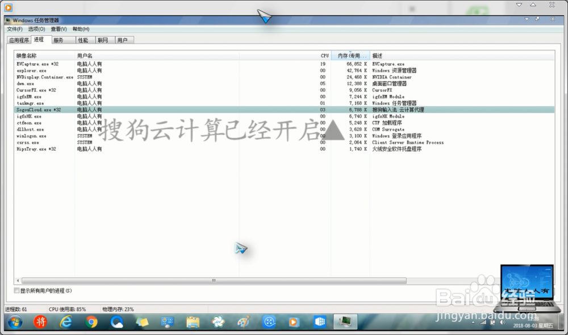
Task: Open the blue cube app taskbar icon
Action: (x=320, y=321)
